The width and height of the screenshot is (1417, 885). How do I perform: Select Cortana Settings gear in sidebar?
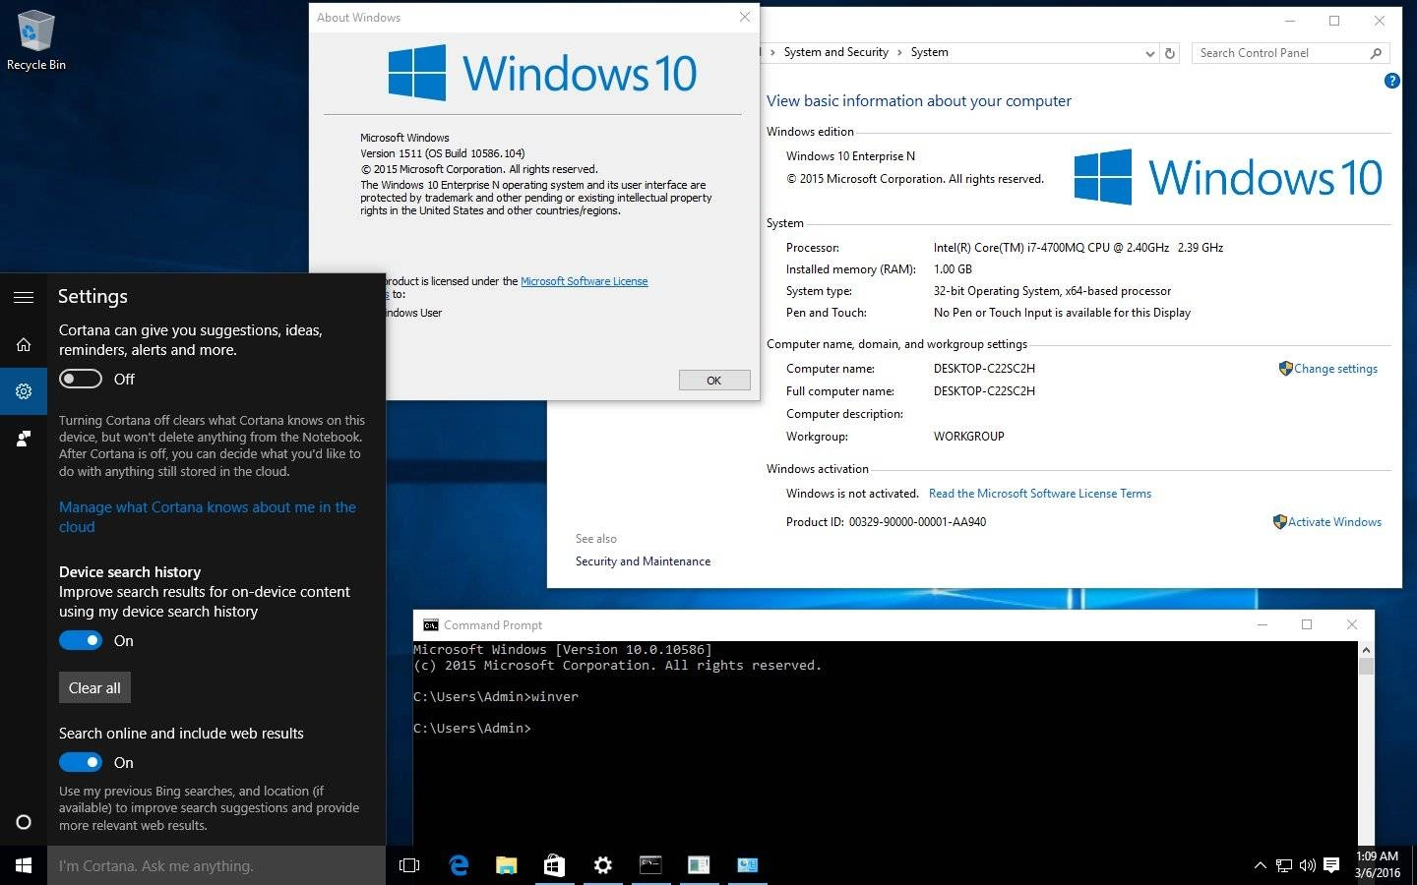coord(24,391)
